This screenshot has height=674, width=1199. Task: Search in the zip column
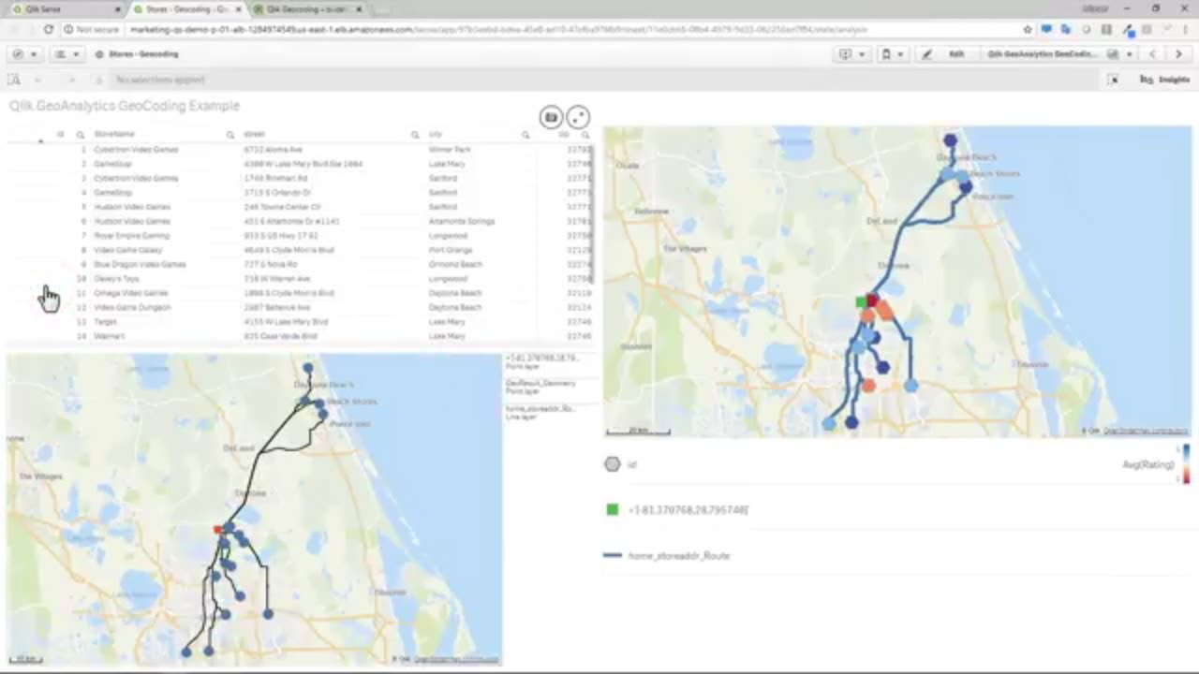tap(585, 135)
